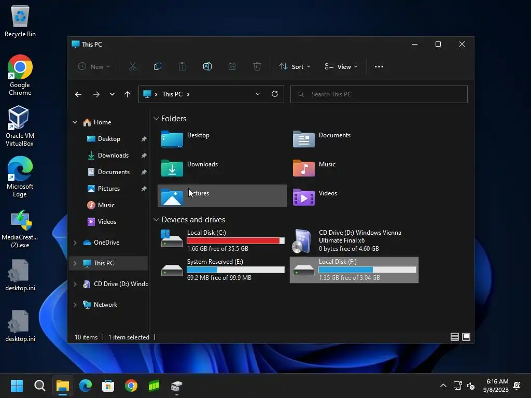Image resolution: width=531 pixels, height=398 pixels.
Task: Expand address bar history dropdown
Action: click(257, 94)
